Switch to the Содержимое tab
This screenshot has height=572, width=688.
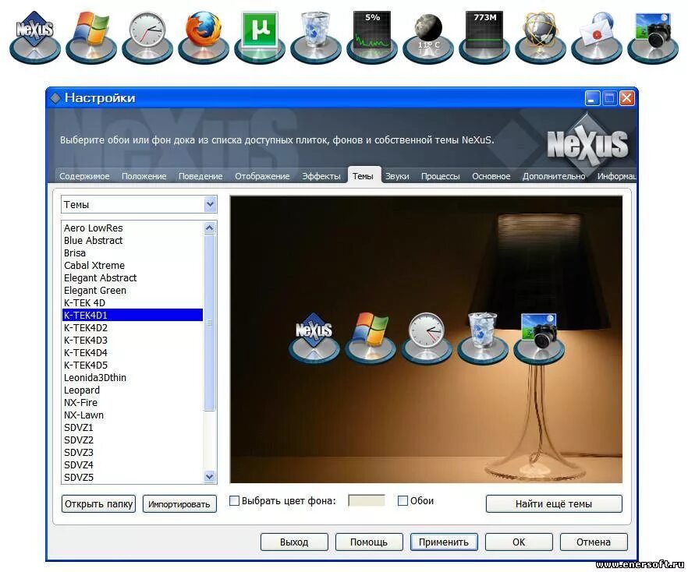84,176
